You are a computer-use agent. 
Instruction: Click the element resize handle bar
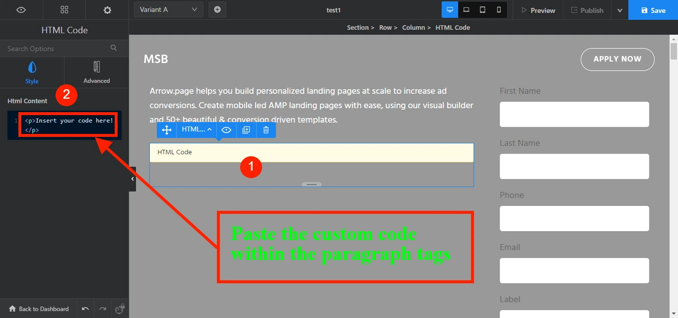click(x=312, y=184)
